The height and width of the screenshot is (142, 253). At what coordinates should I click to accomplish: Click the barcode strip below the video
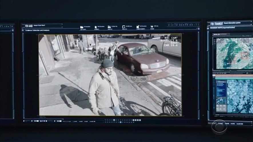[x=43, y=121]
